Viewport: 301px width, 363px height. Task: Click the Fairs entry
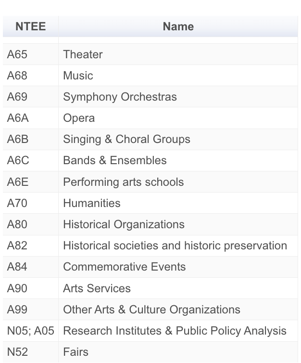coord(75,352)
